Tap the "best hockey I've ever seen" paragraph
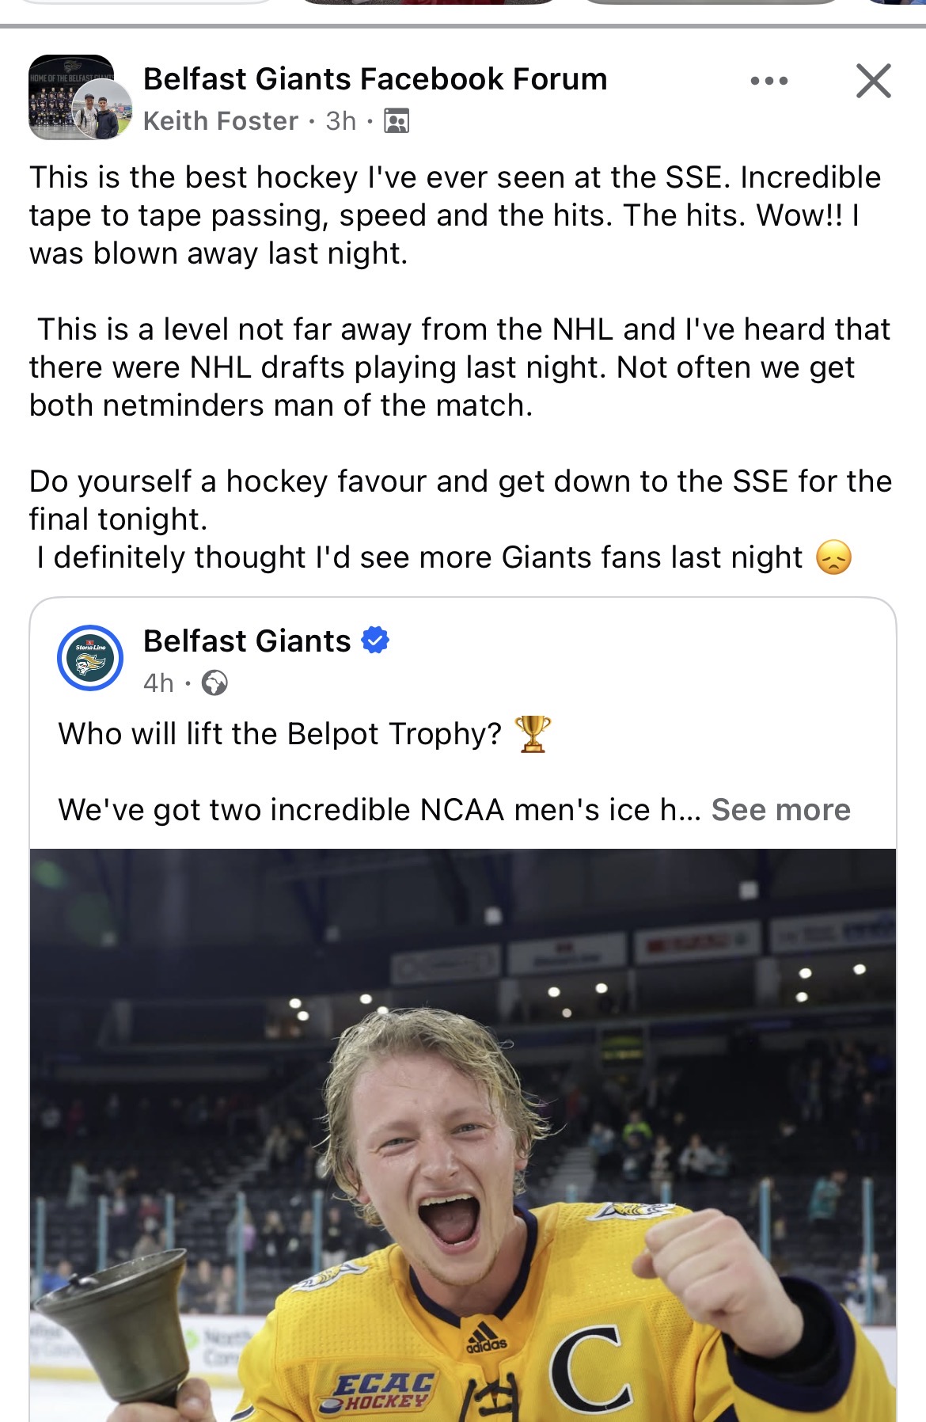Image resolution: width=926 pixels, height=1422 pixels. tap(454, 215)
